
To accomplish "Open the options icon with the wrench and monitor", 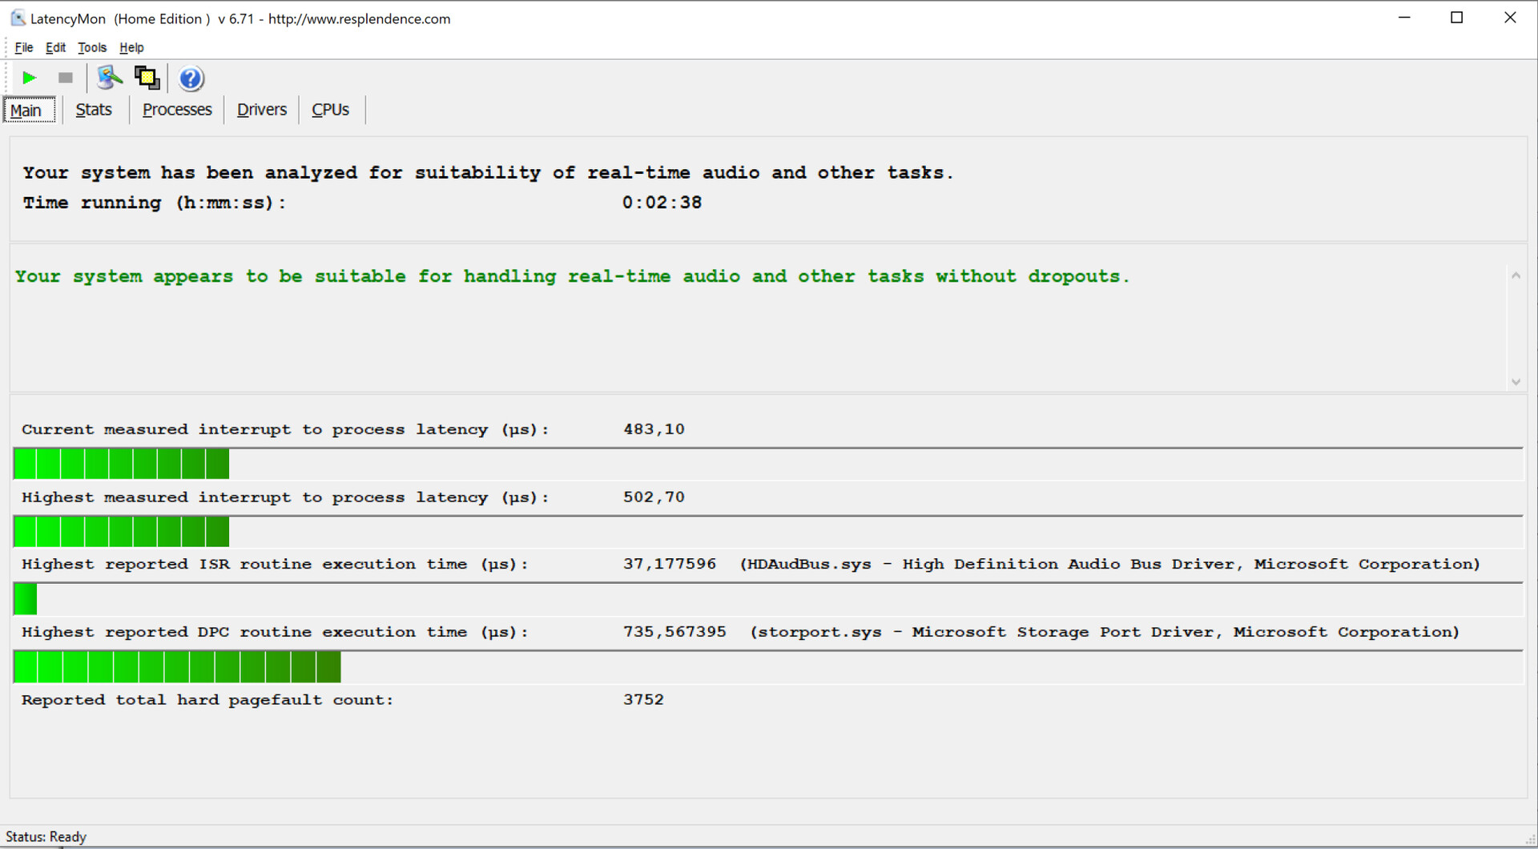I will click(x=109, y=78).
